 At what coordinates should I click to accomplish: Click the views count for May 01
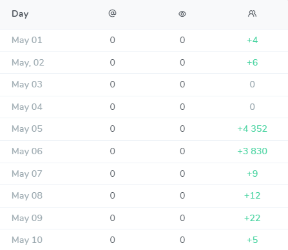[182, 40]
